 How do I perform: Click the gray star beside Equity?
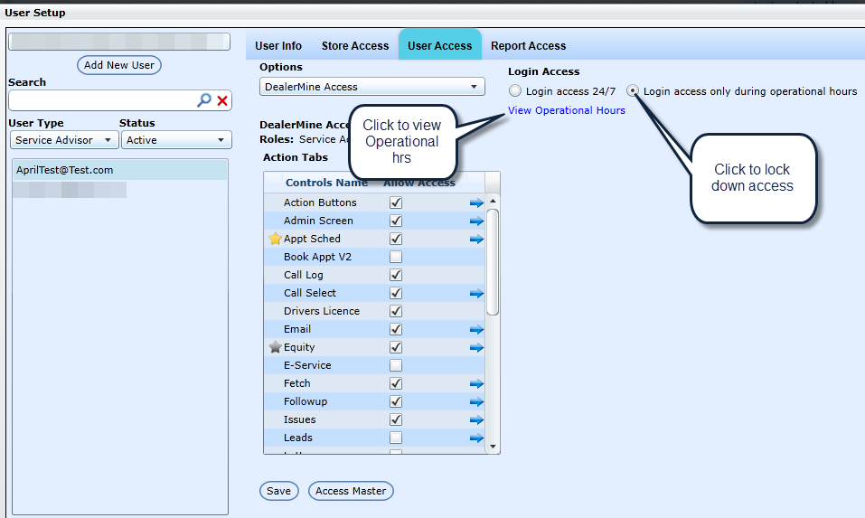coord(276,347)
